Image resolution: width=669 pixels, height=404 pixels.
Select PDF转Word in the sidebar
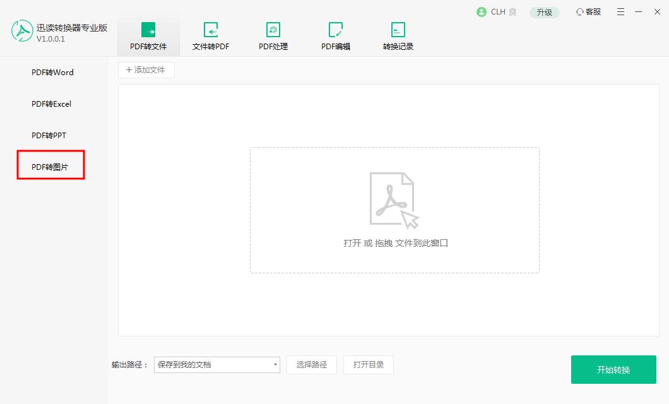point(50,73)
